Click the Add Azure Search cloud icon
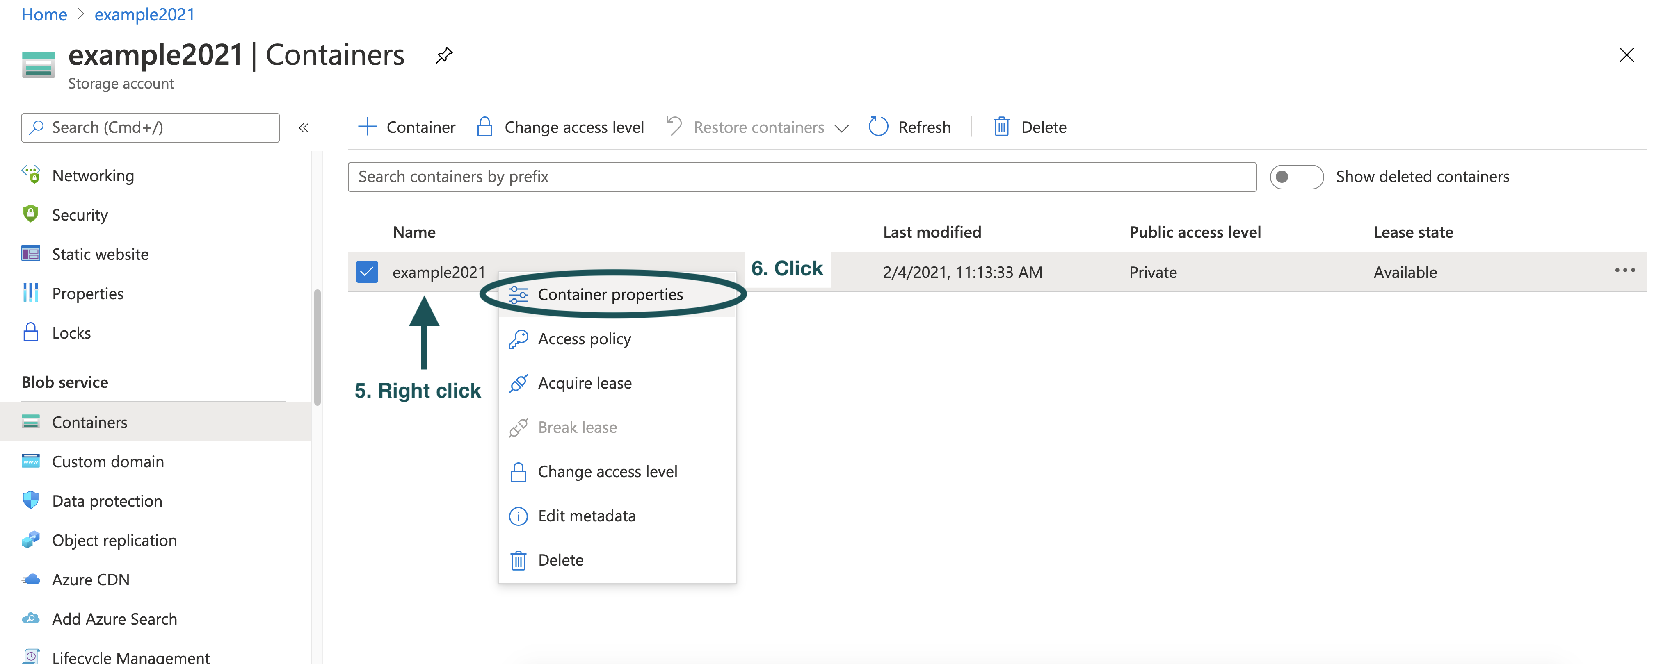 [x=30, y=618]
